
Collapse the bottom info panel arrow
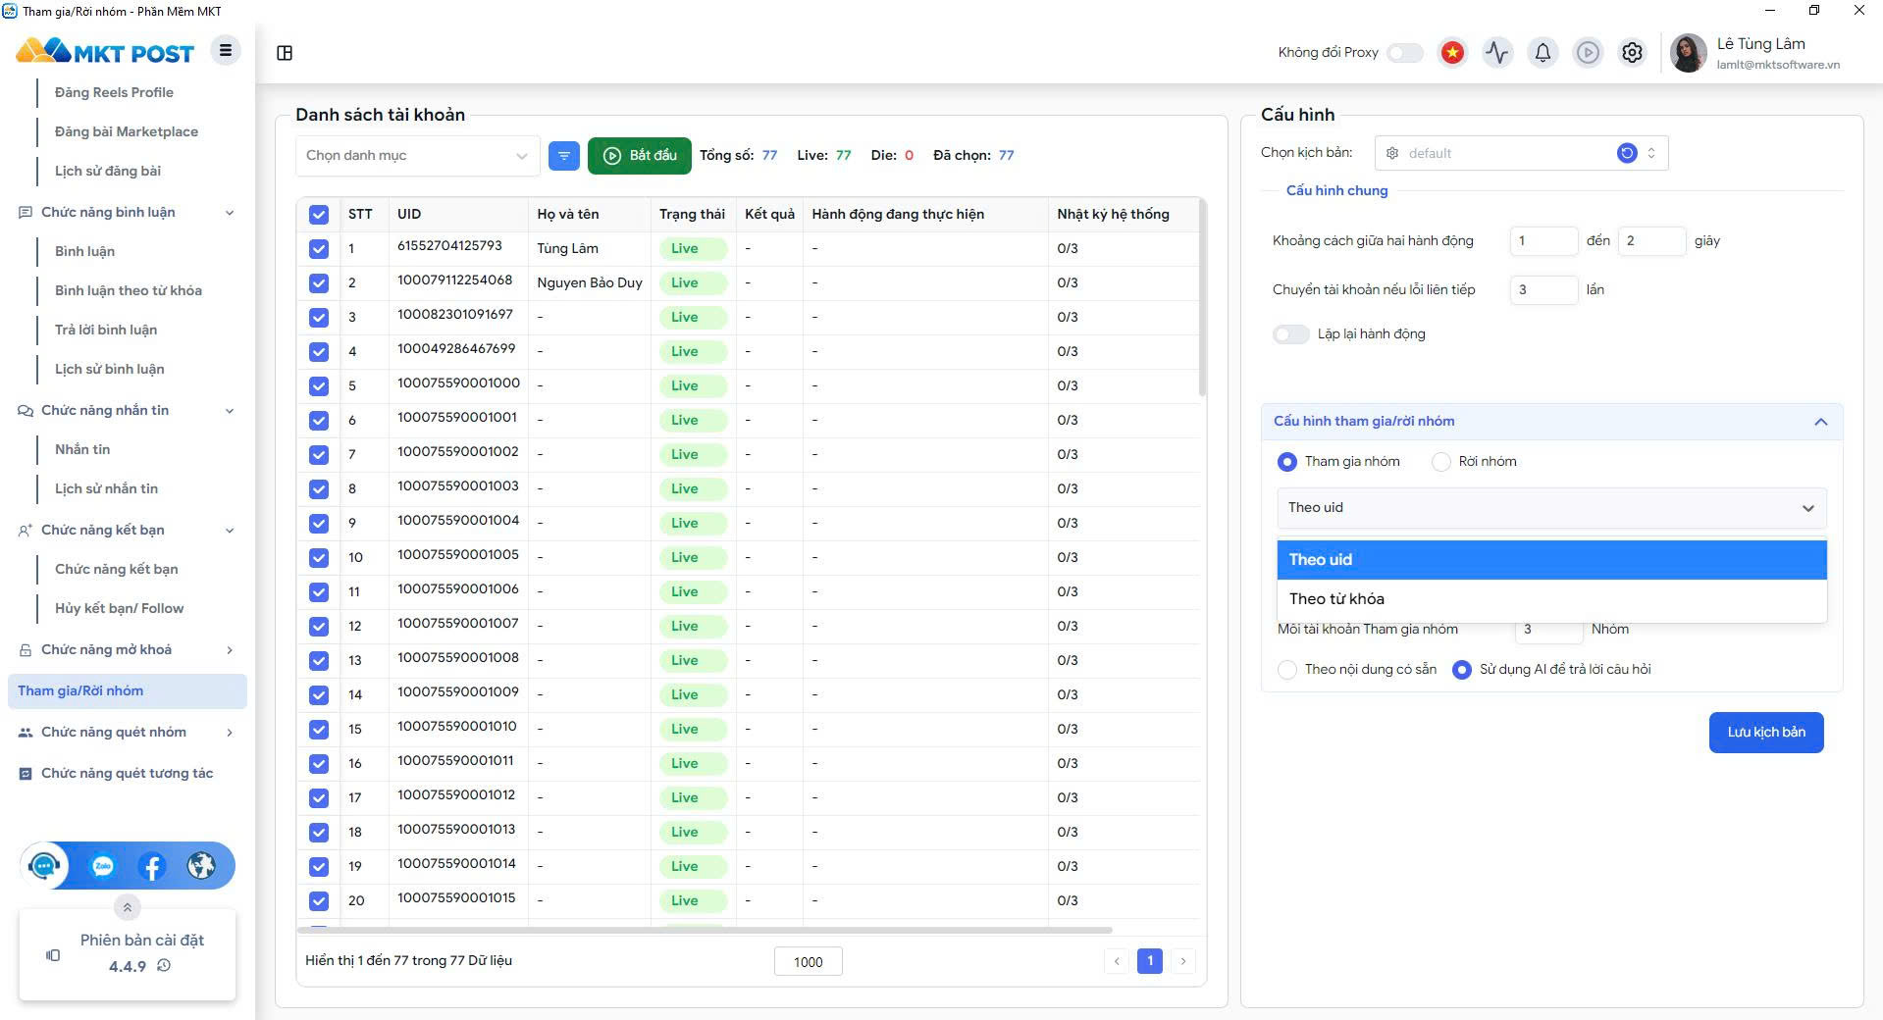(x=127, y=907)
